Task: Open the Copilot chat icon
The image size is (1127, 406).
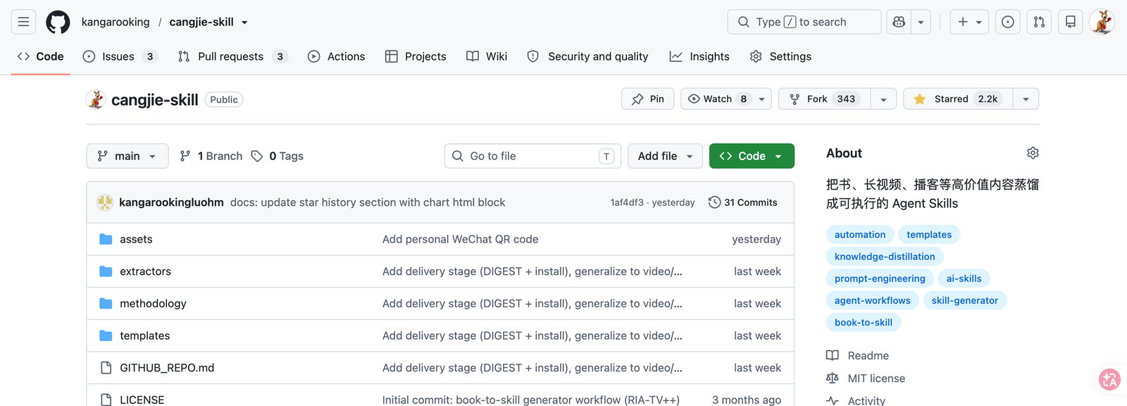Action: 899,22
